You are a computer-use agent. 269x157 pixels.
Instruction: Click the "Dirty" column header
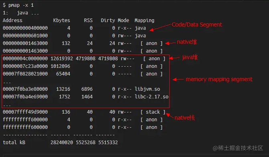coord(108,20)
